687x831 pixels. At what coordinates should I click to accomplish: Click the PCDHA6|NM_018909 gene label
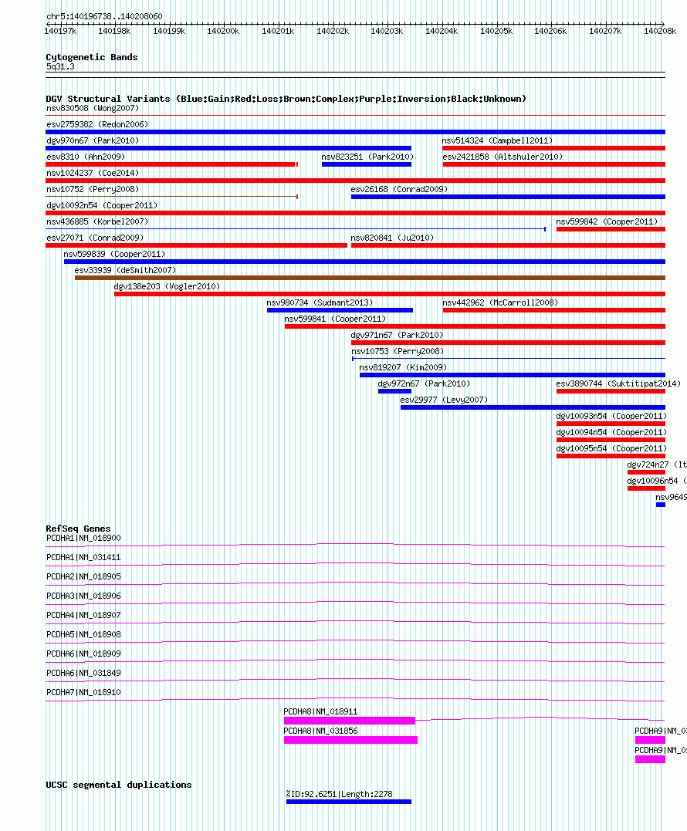pyautogui.click(x=84, y=654)
